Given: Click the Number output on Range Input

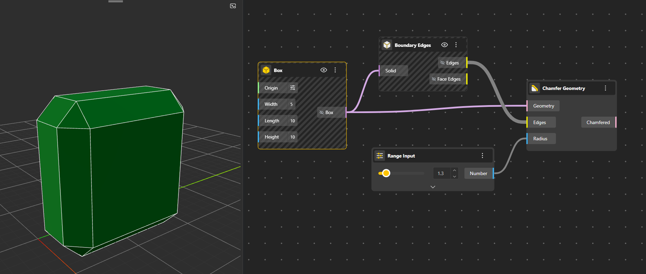Looking at the screenshot, I should 478,173.
